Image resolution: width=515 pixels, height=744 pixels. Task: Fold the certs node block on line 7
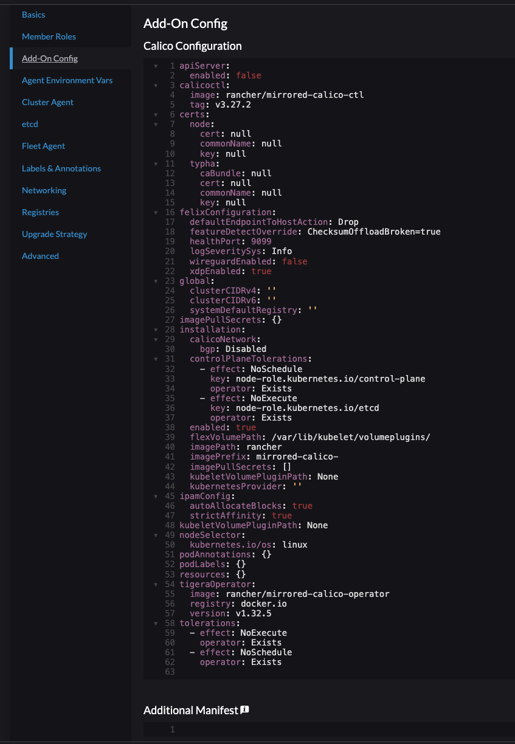click(x=156, y=124)
